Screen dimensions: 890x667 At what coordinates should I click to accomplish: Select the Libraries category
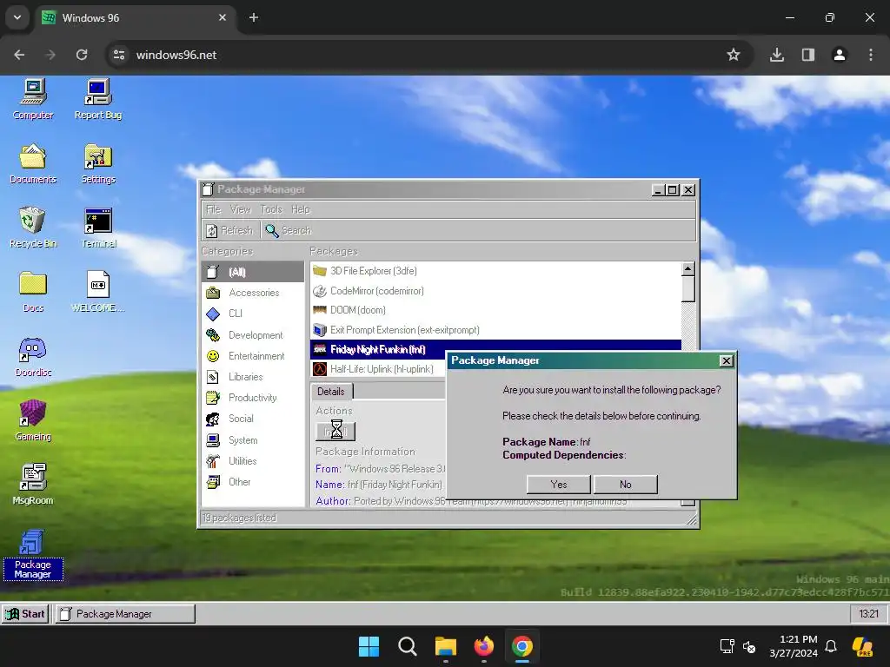coord(253,377)
